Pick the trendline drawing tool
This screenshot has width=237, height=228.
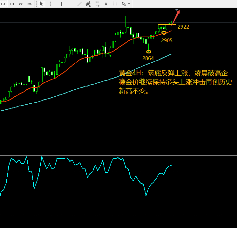[x=79, y=4]
